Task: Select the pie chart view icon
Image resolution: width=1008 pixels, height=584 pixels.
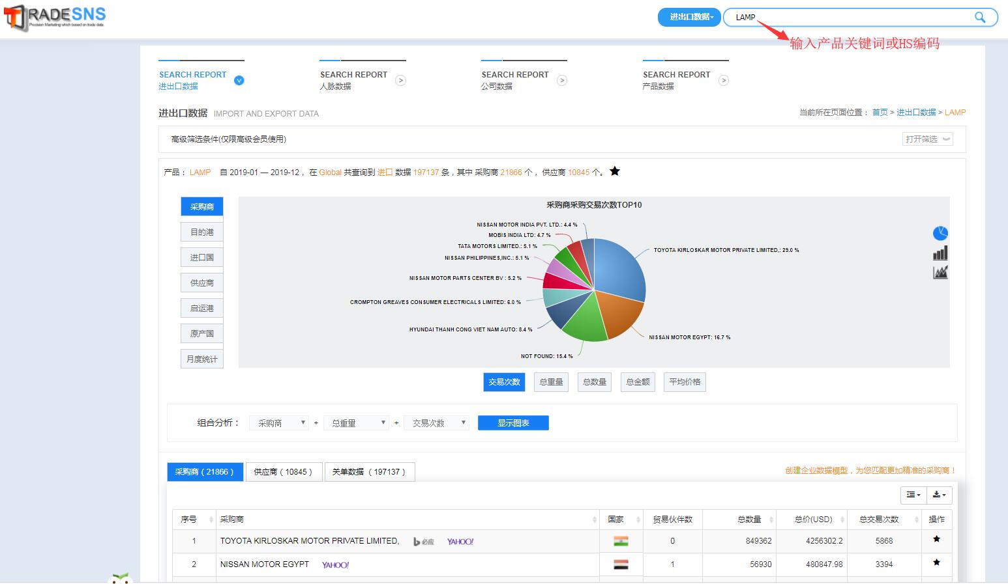Action: 940,233
